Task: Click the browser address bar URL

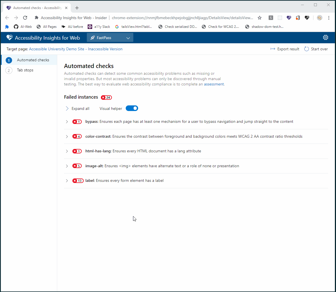Action: 182,18
